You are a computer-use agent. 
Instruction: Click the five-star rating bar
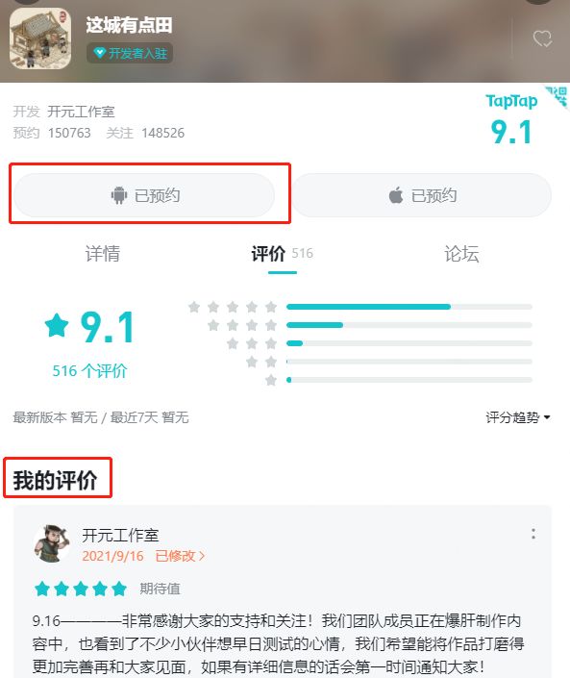coord(409,307)
